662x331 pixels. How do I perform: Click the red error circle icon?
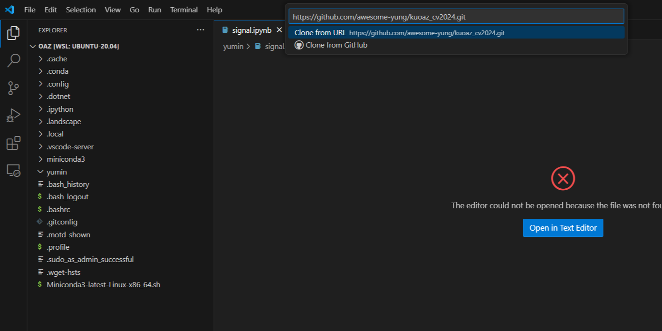563,179
